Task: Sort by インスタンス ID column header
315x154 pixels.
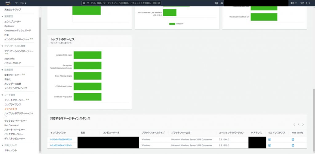Action: point(58,133)
